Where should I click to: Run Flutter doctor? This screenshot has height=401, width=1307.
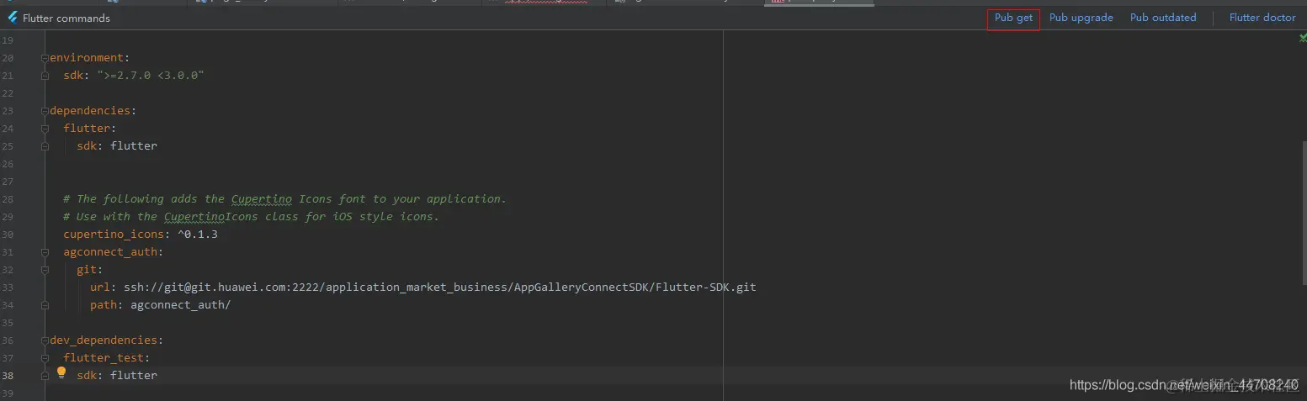coord(1262,18)
